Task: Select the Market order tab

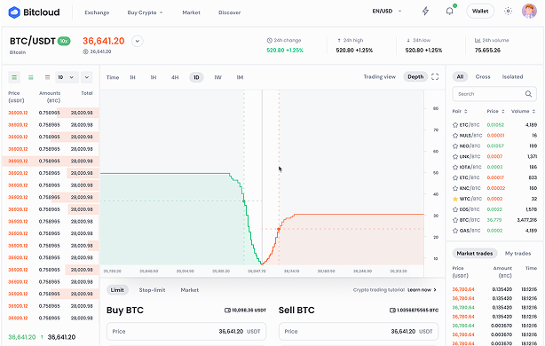Action: point(190,290)
